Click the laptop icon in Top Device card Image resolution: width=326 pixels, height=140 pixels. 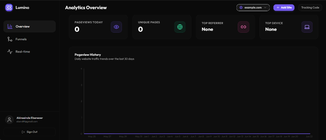tap(307, 27)
